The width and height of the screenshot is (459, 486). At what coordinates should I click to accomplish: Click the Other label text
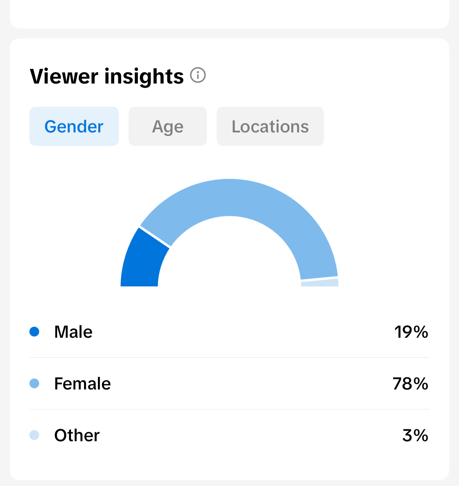point(77,435)
